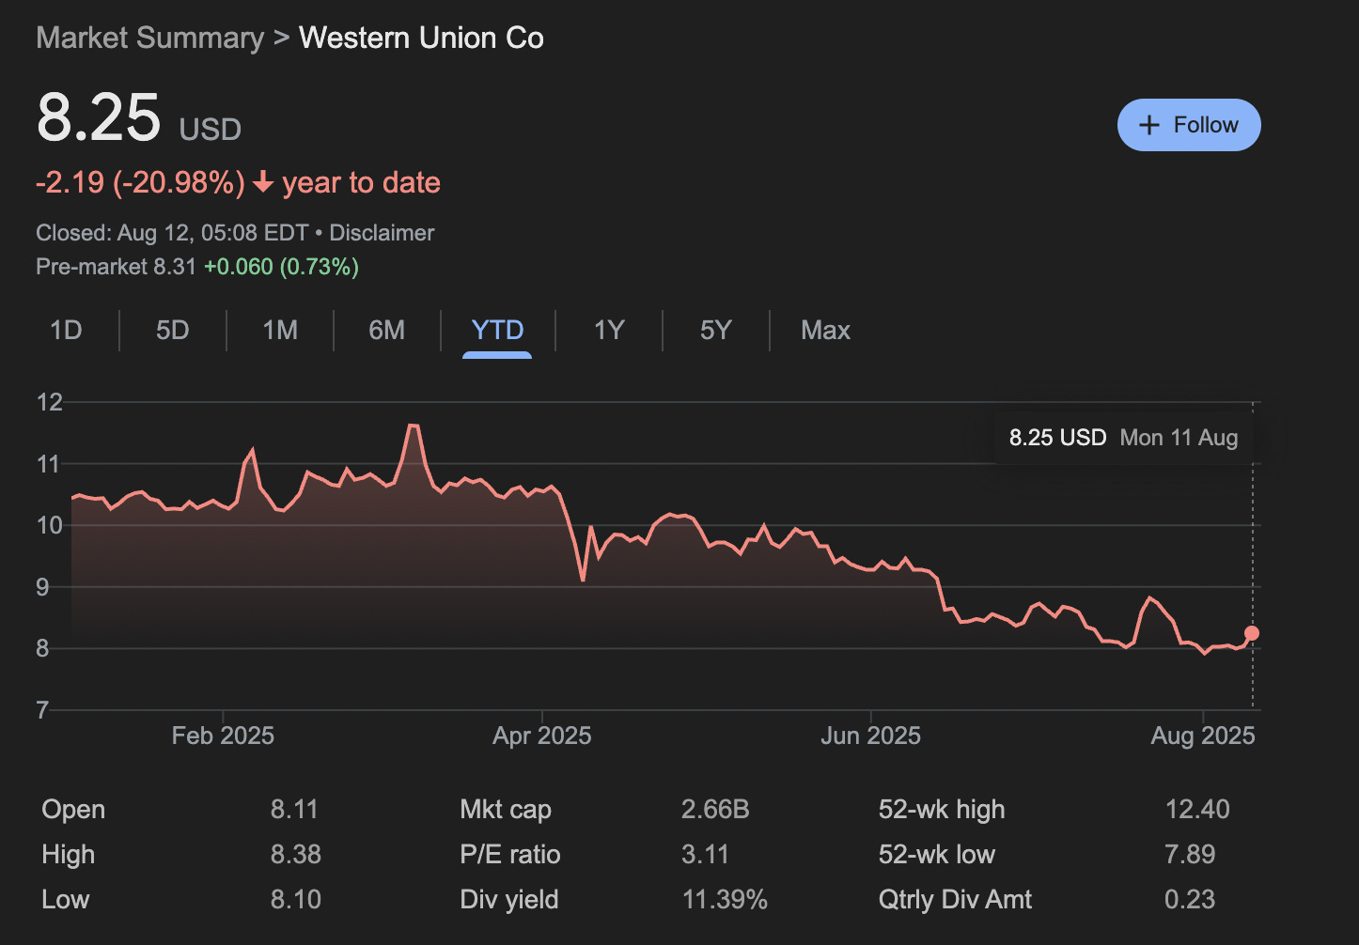The height and width of the screenshot is (945, 1359).
Task: Click the Western Union Co title
Action: (x=421, y=38)
